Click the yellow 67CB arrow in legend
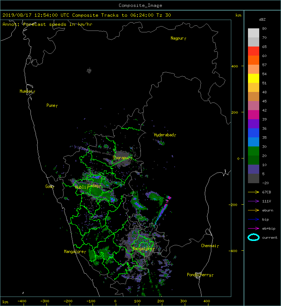The width and height of the screenshot is (281, 306). (x=253, y=192)
